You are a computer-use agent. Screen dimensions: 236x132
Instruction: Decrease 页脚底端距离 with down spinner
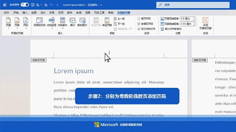tap(194, 25)
